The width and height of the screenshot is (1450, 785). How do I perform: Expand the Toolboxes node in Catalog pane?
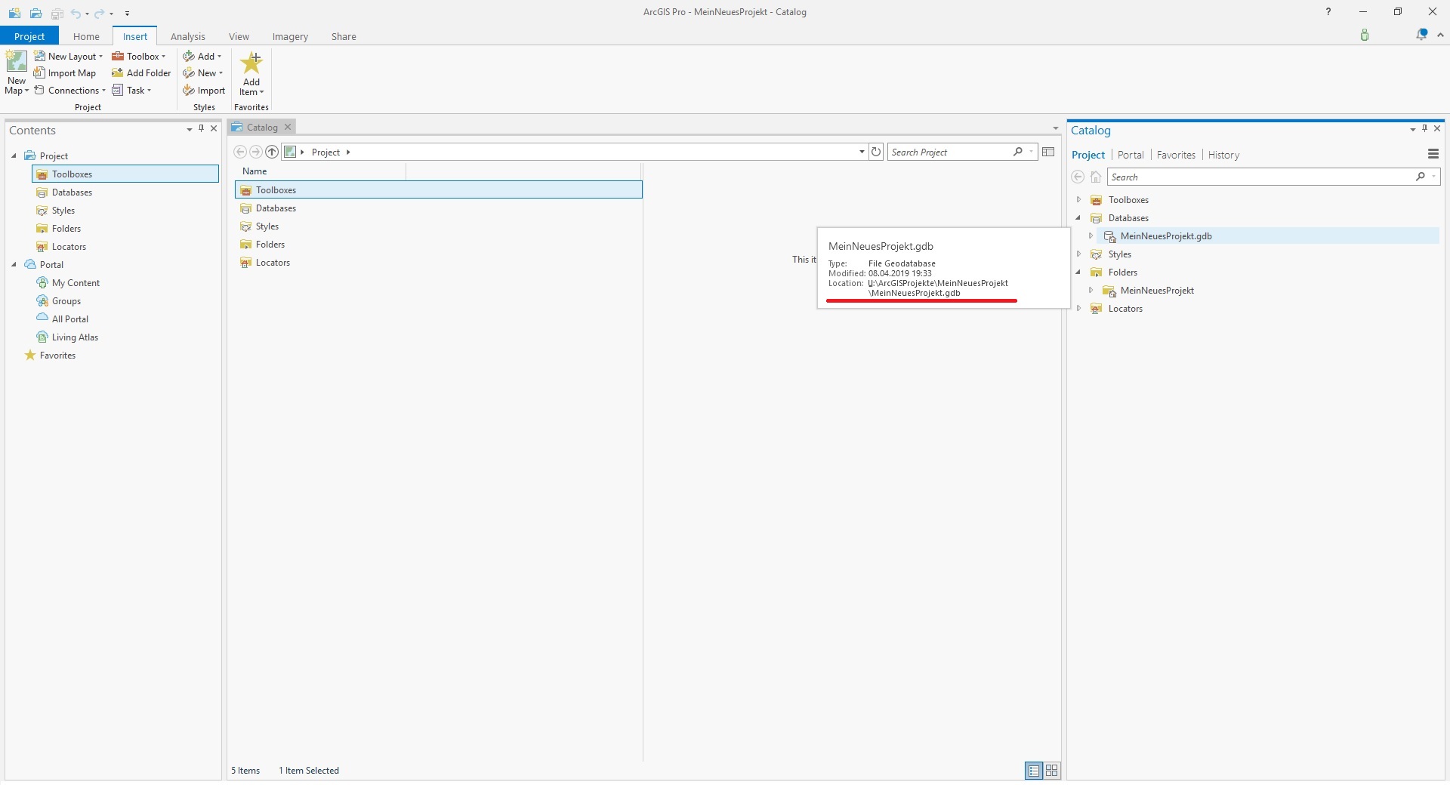click(1078, 200)
